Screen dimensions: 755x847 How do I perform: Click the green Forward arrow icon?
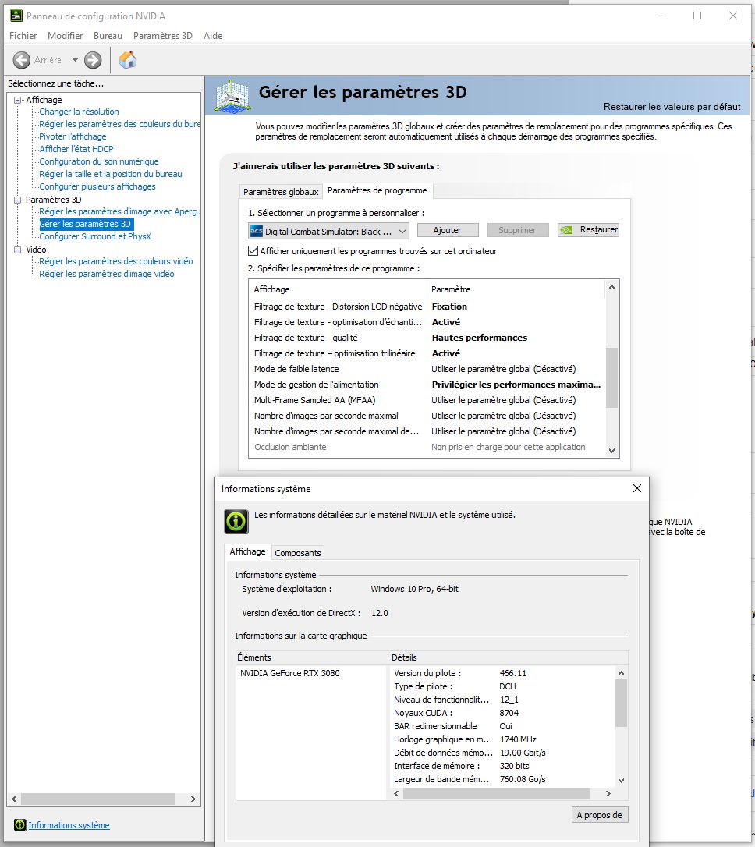click(93, 60)
